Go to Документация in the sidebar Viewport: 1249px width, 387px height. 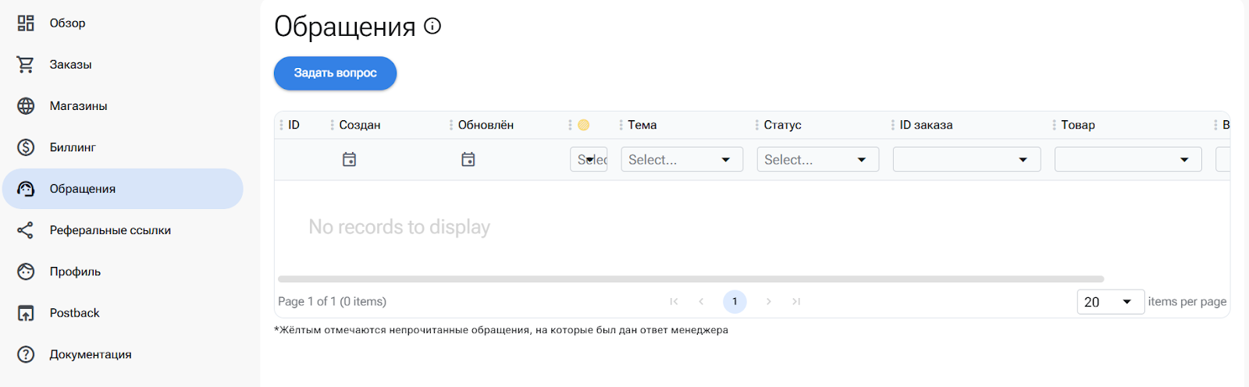pyautogui.click(x=90, y=354)
